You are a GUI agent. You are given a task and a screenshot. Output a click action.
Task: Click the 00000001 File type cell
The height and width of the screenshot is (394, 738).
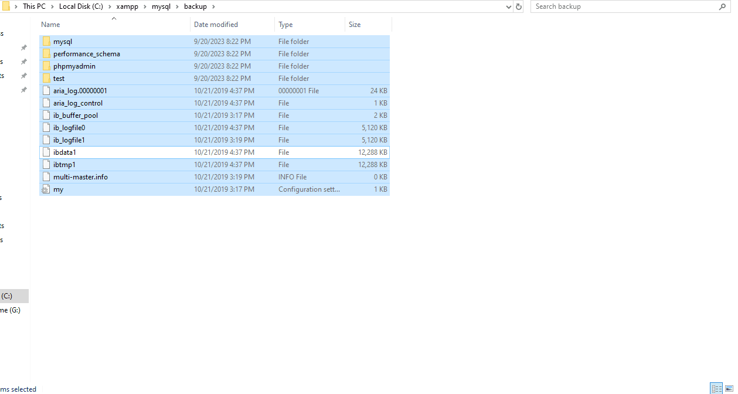coord(299,91)
